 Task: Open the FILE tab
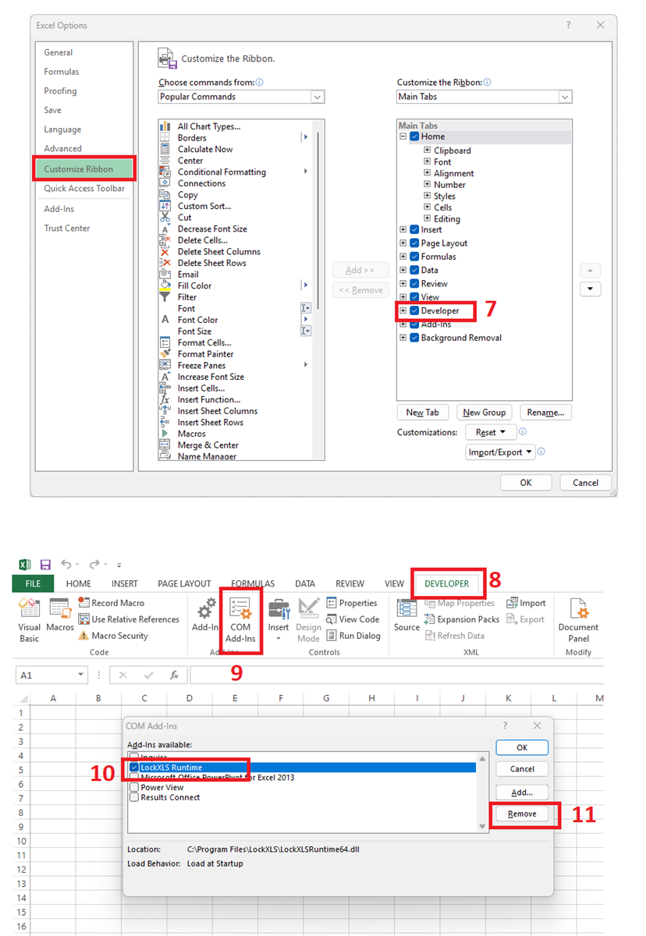(33, 583)
